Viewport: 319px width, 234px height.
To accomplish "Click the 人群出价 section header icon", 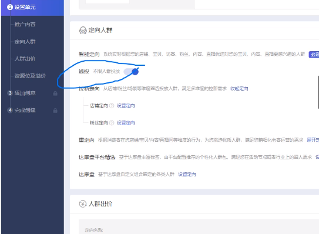I will click(x=83, y=204).
